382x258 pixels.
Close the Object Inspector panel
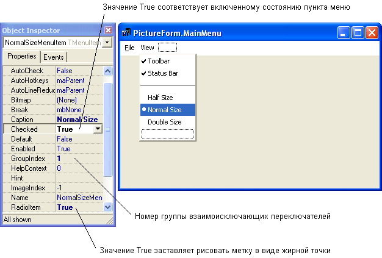click(108, 30)
